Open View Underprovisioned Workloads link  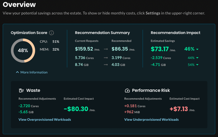151,120
